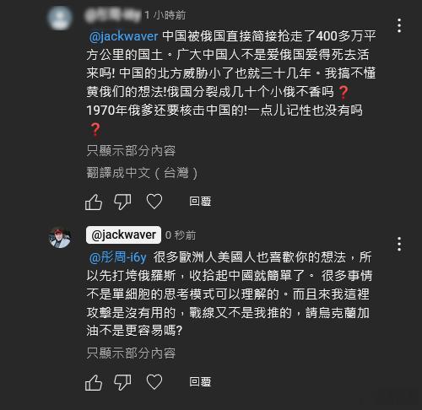This screenshot has height=410, width=422.
Task: Open the @jackwaver mention in first comment
Action: pos(123,36)
